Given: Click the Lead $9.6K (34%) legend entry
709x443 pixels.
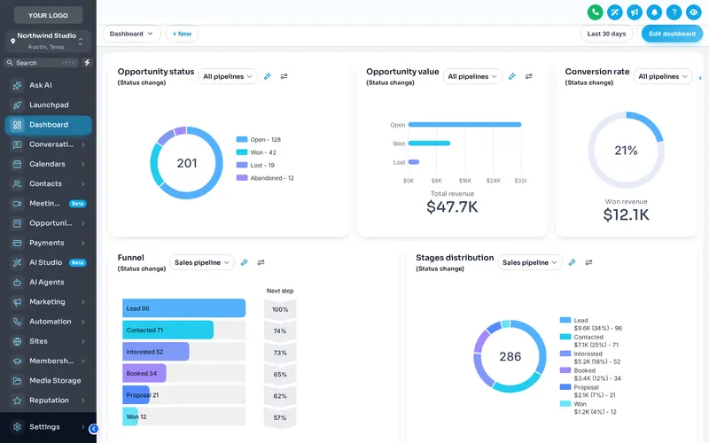Looking at the screenshot, I should 591,324.
